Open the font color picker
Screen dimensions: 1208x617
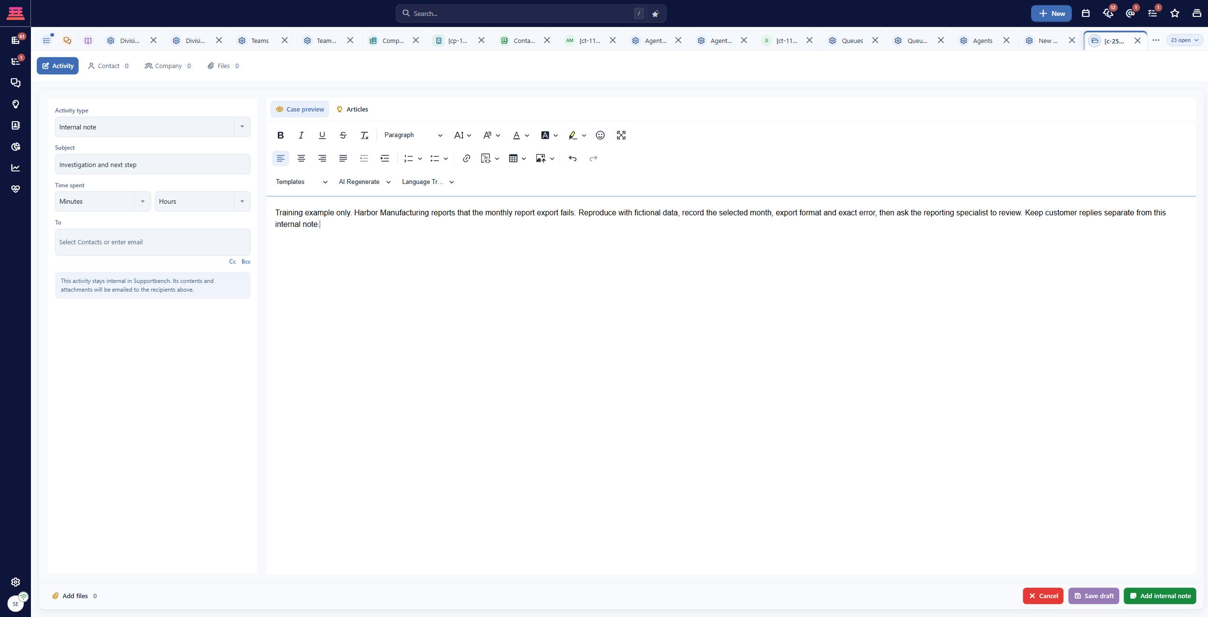coord(520,135)
